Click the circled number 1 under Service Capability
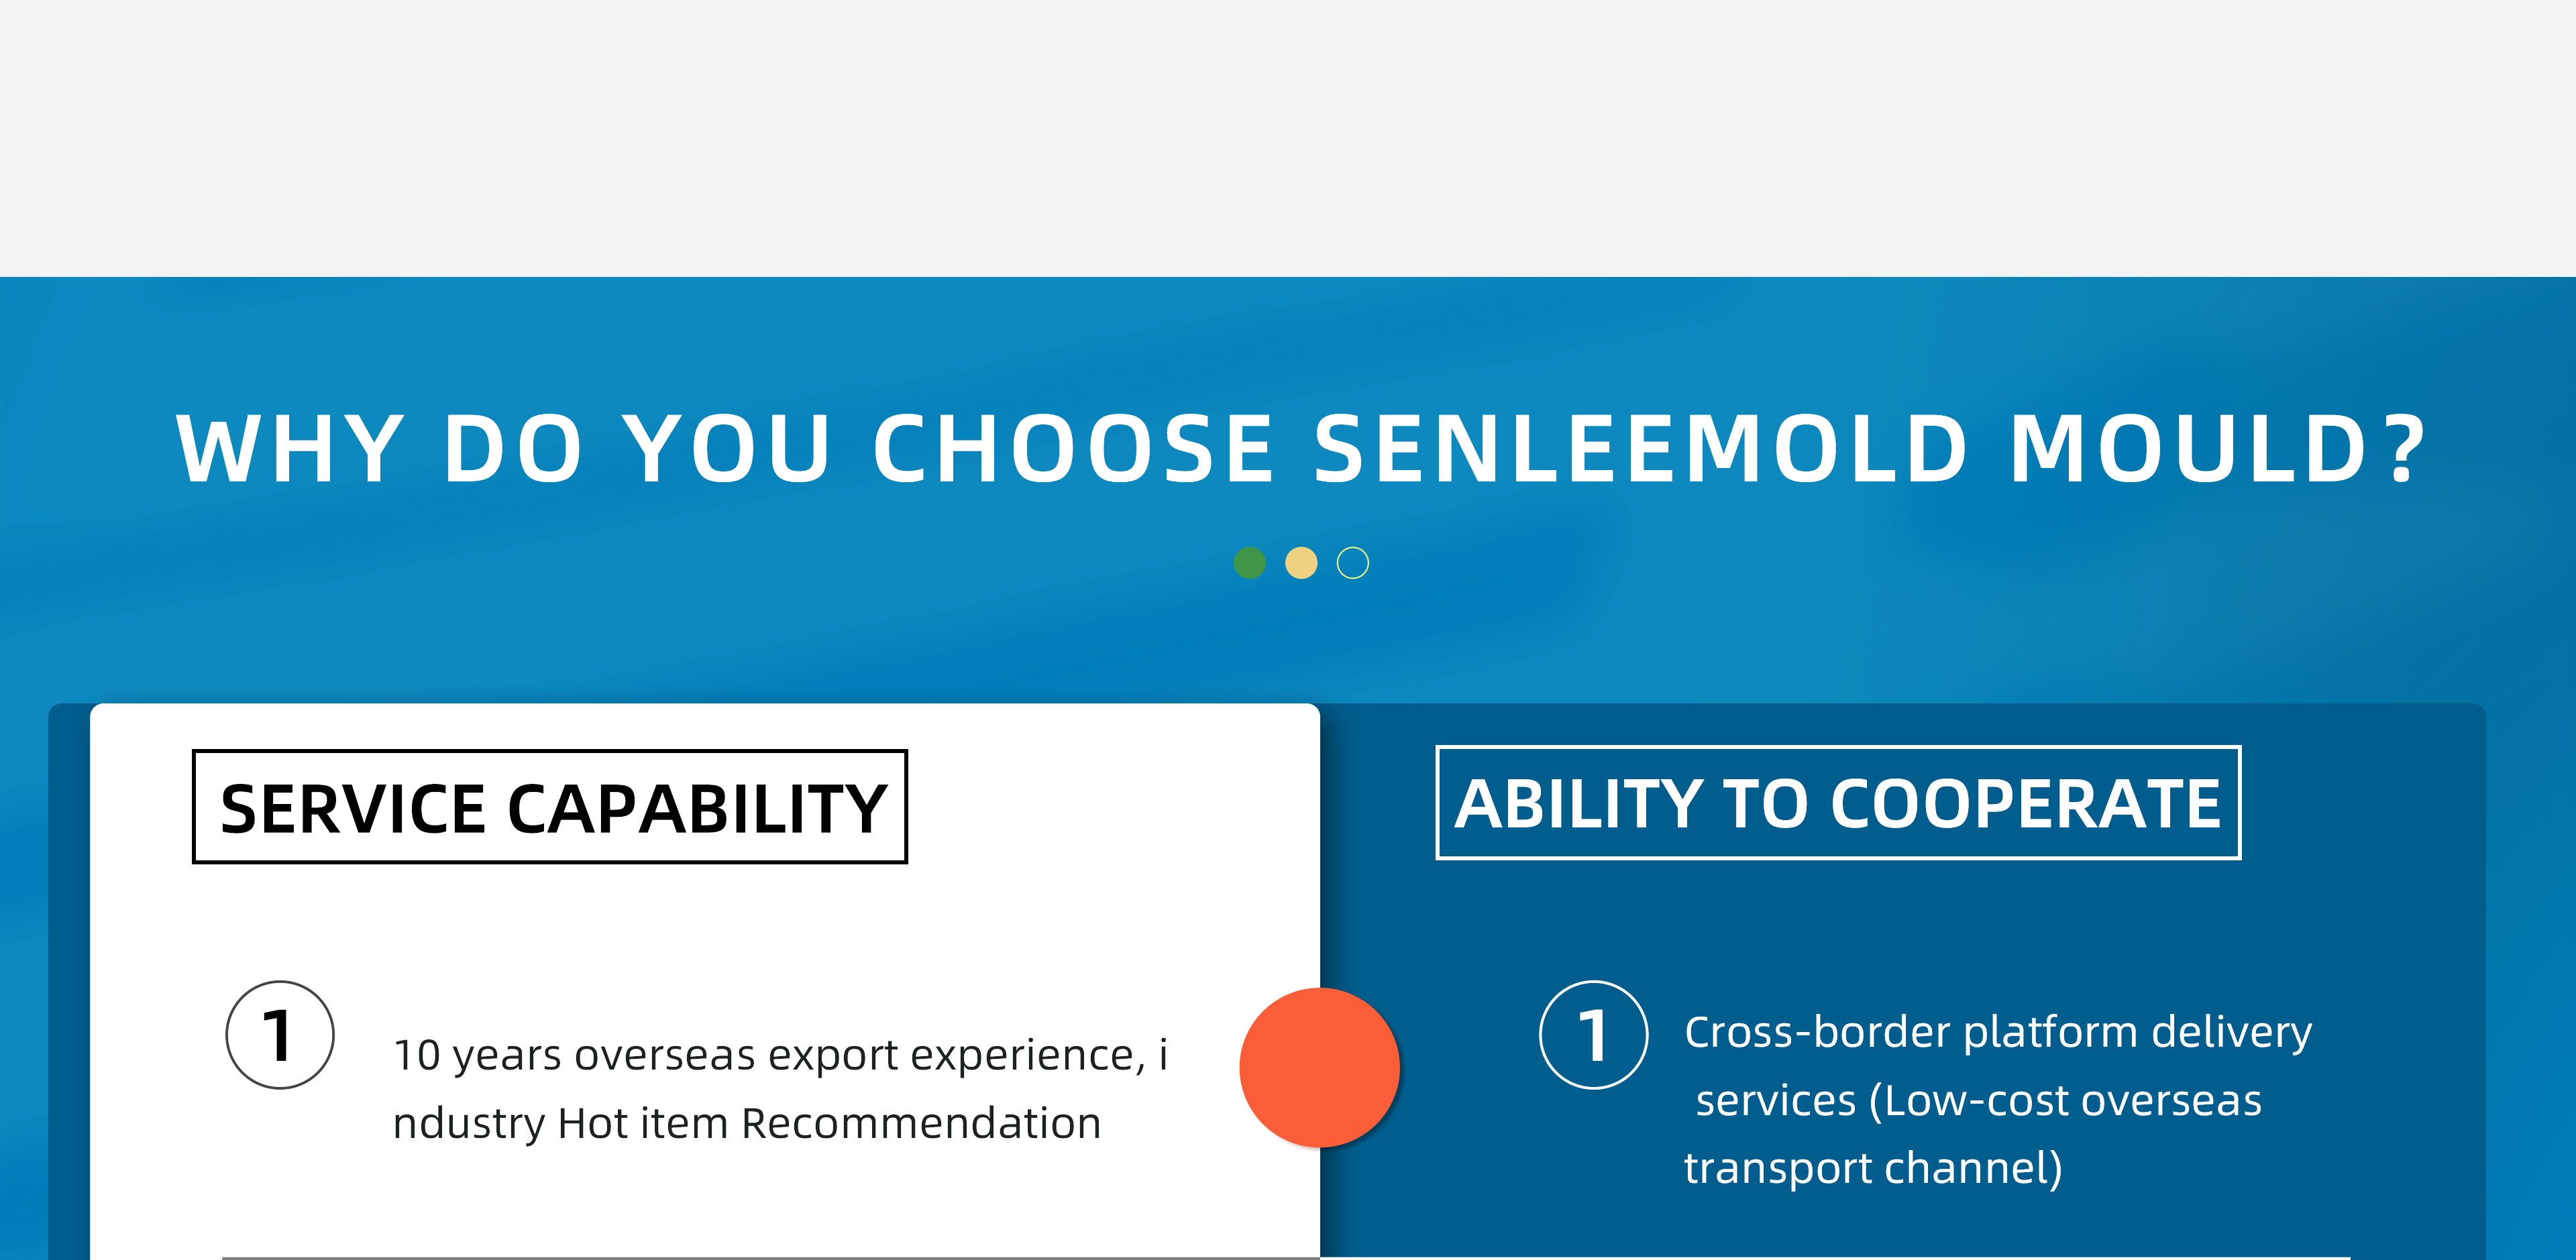The image size is (2576, 1260). [x=280, y=1035]
